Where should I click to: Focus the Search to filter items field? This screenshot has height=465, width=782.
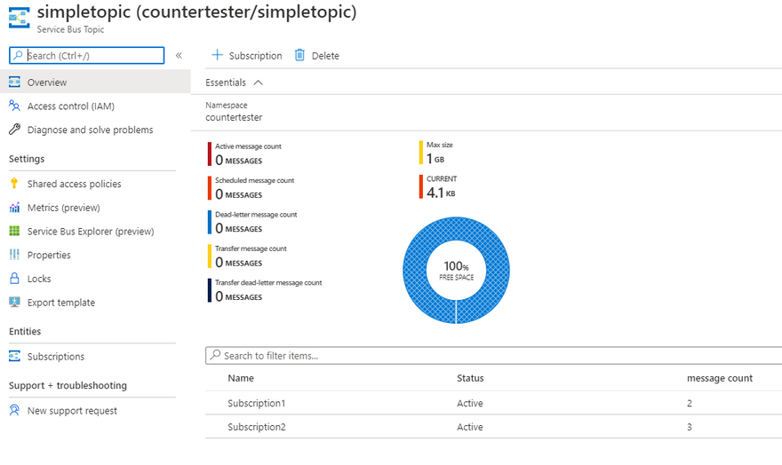494,356
